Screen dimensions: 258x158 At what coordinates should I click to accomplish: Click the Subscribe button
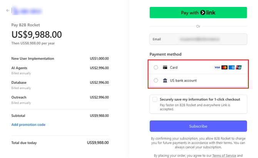click(198, 126)
